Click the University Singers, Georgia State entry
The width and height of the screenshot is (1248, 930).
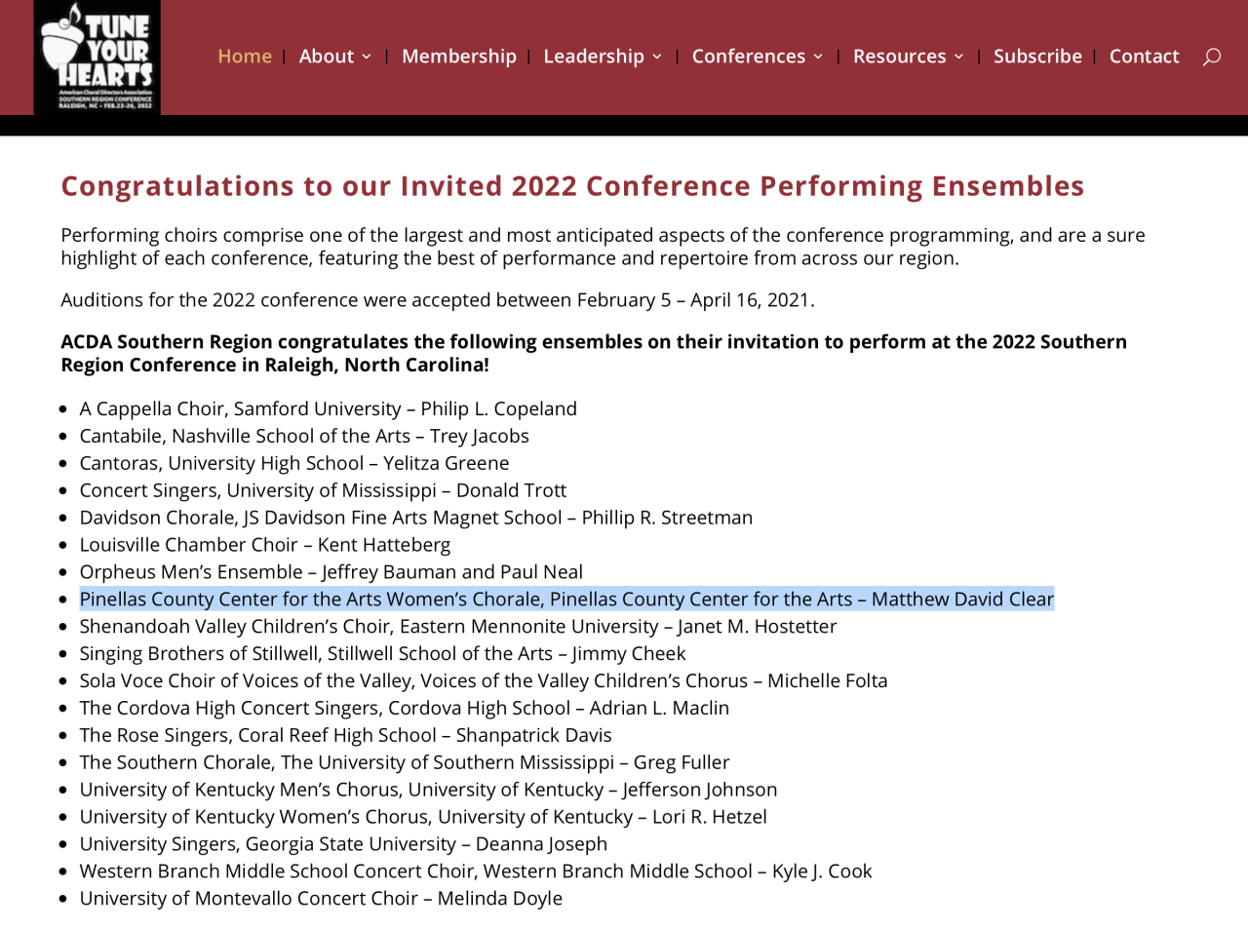click(x=343, y=844)
